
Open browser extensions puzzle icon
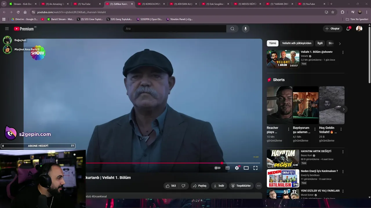[x=342, y=12]
